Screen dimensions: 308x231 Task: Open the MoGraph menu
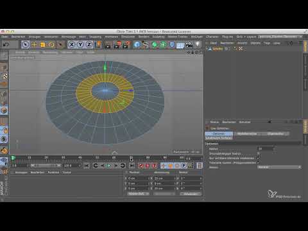(196, 37)
